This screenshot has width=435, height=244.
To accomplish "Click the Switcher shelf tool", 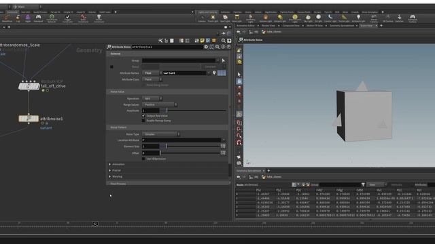I will coord(399,18).
